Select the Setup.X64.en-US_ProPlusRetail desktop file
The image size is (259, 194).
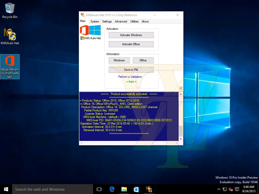(x=10, y=67)
